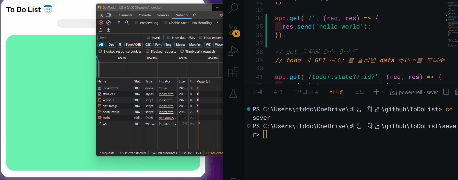Expand more DevTools tabs chevron
The height and width of the screenshot is (180, 458).
point(194,15)
